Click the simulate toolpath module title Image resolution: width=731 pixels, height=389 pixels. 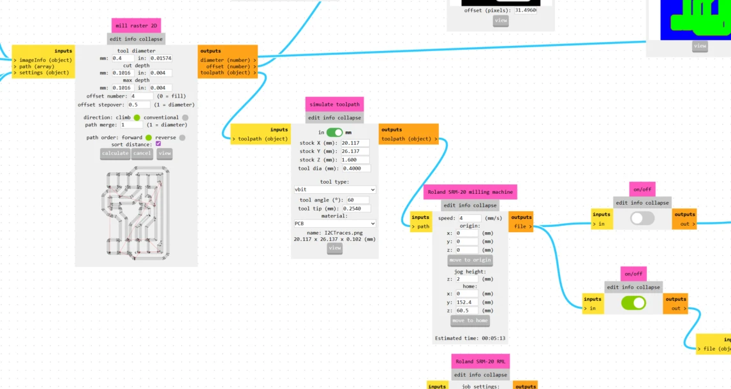point(334,105)
